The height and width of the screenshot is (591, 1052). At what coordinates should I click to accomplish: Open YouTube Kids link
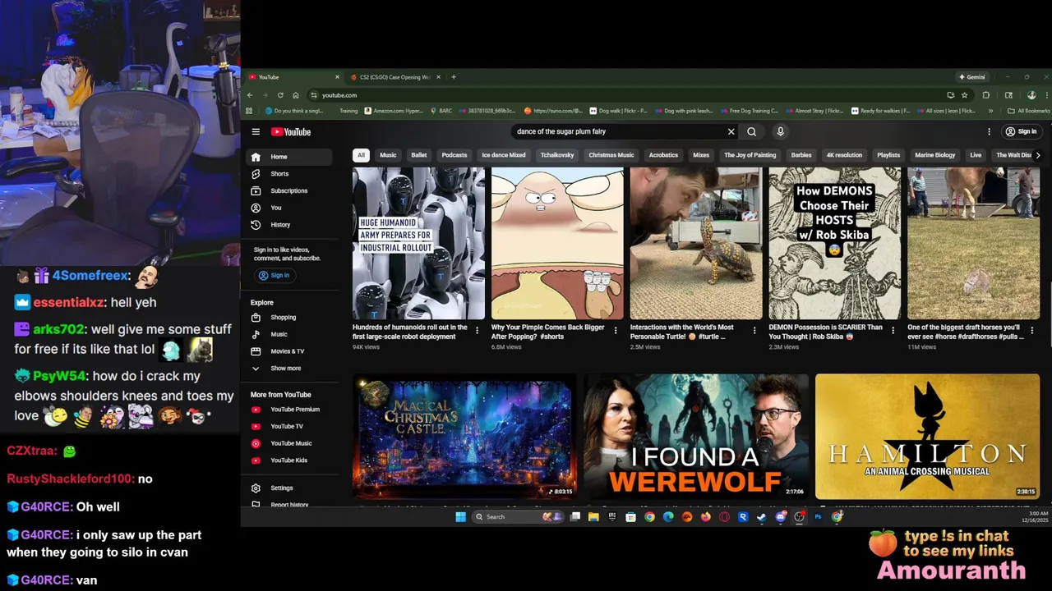288,460
